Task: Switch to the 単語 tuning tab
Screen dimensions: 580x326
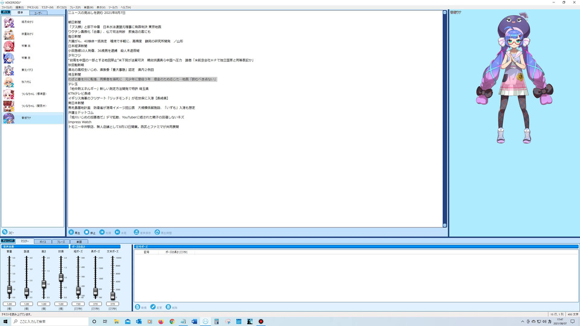Action: click(79, 241)
